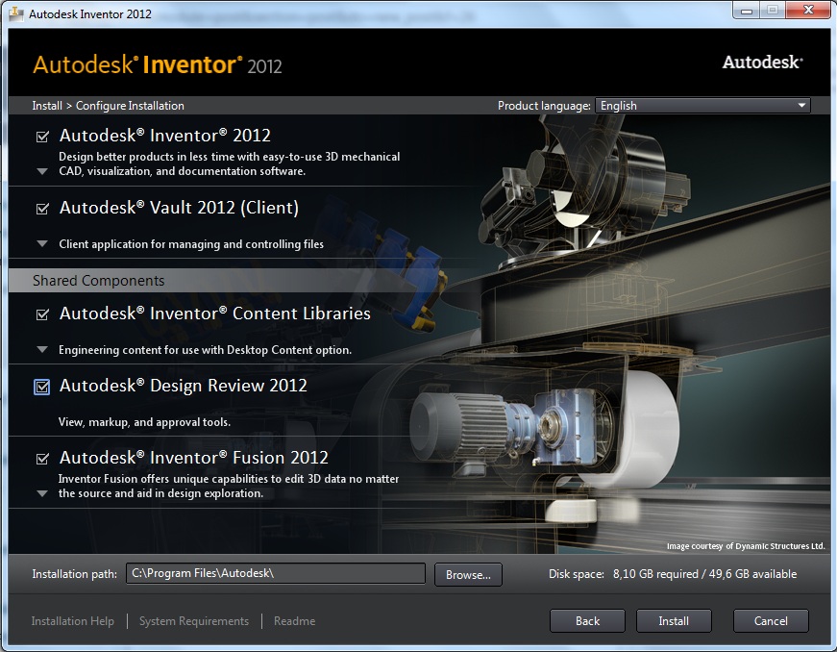The image size is (837, 652).
Task: Expand the Inventor Fusion 2012 options arrow
Action: [42, 494]
